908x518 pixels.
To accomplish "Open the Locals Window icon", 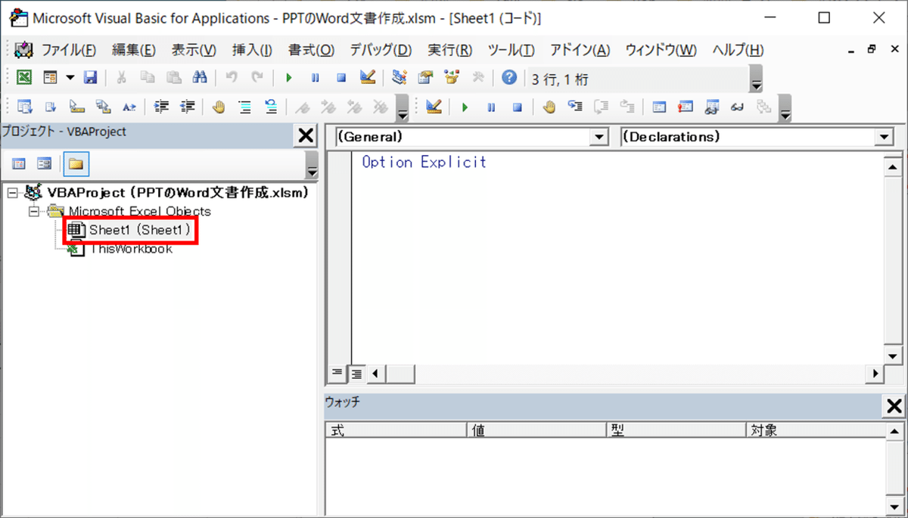I will coord(659,107).
